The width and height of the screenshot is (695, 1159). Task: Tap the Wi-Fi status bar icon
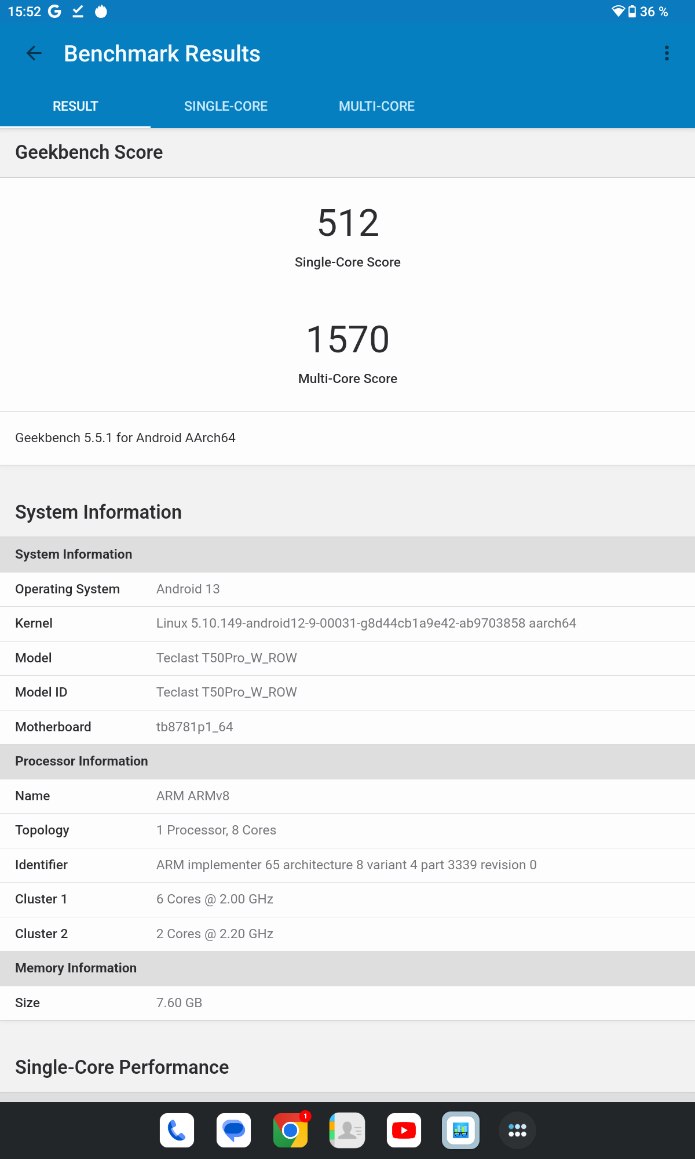(618, 12)
